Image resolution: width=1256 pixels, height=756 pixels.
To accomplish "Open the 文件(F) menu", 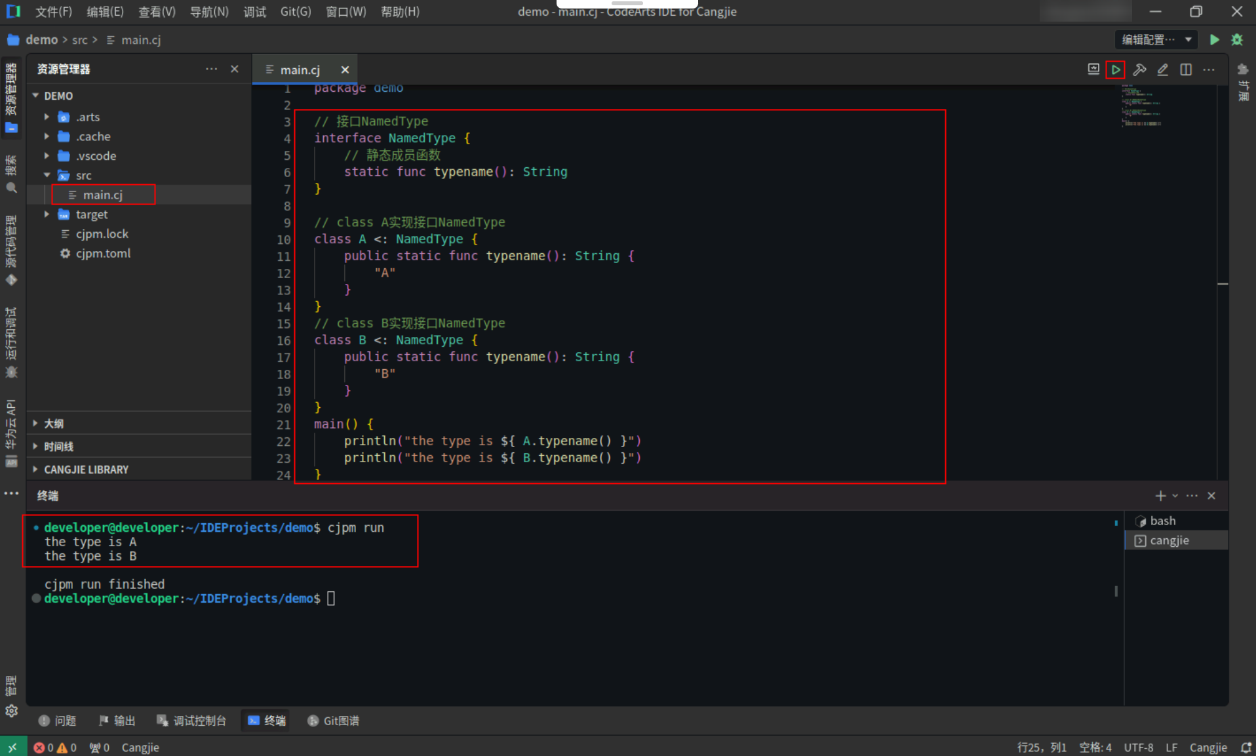I will (x=54, y=12).
